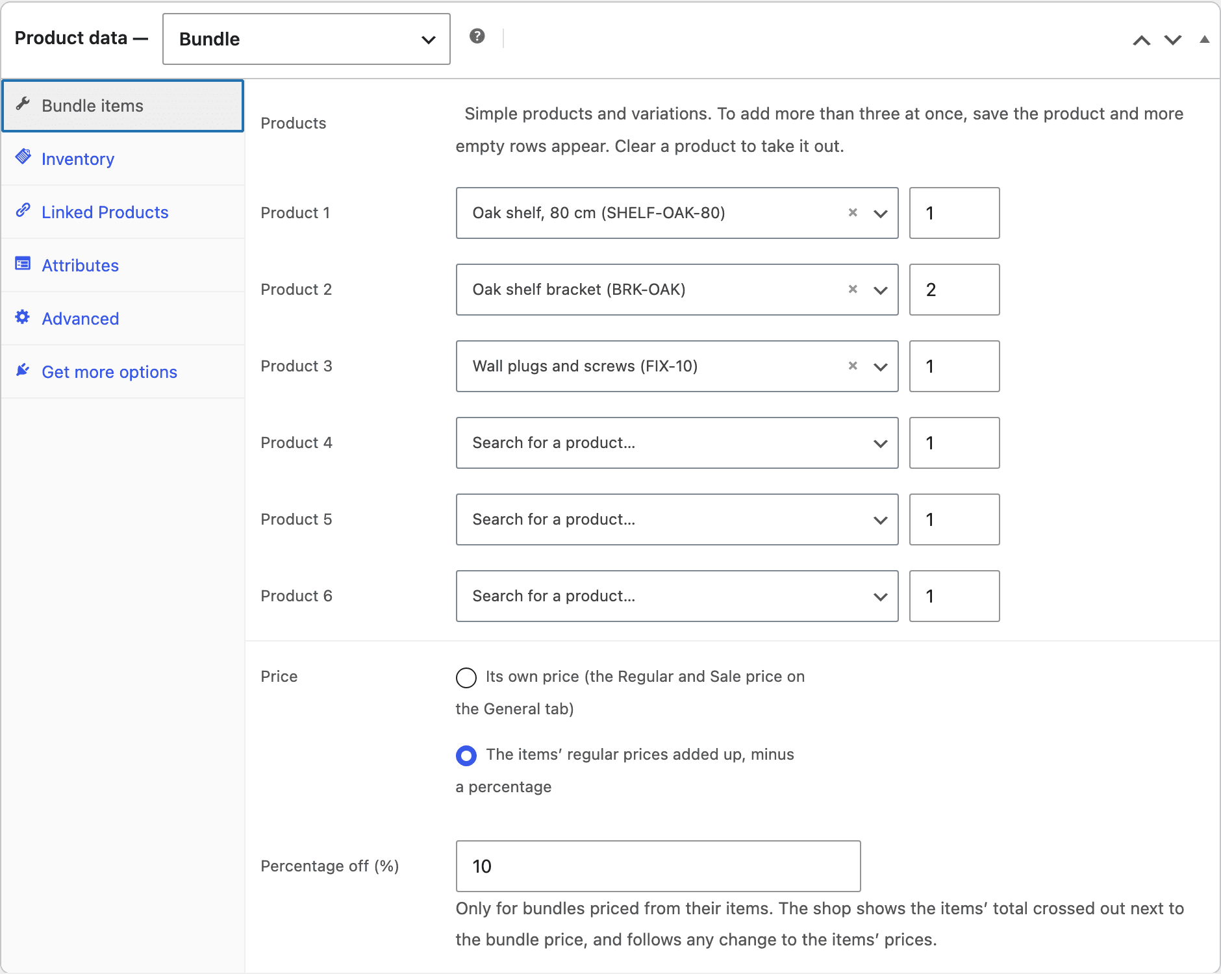Viewport: 1221px width, 974px height.
Task: Move the Product data panel up
Action: (1142, 40)
